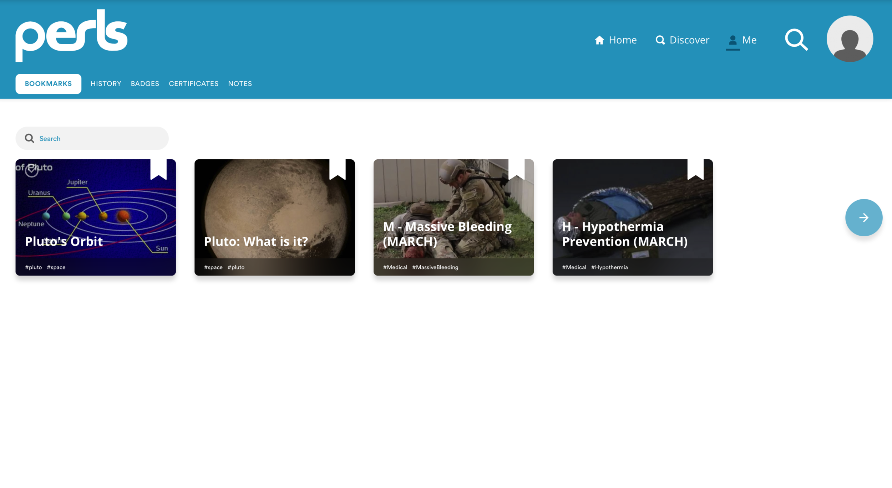Remove bookmark on Pluto: What is it? card
892x488 pixels.
pos(337,169)
